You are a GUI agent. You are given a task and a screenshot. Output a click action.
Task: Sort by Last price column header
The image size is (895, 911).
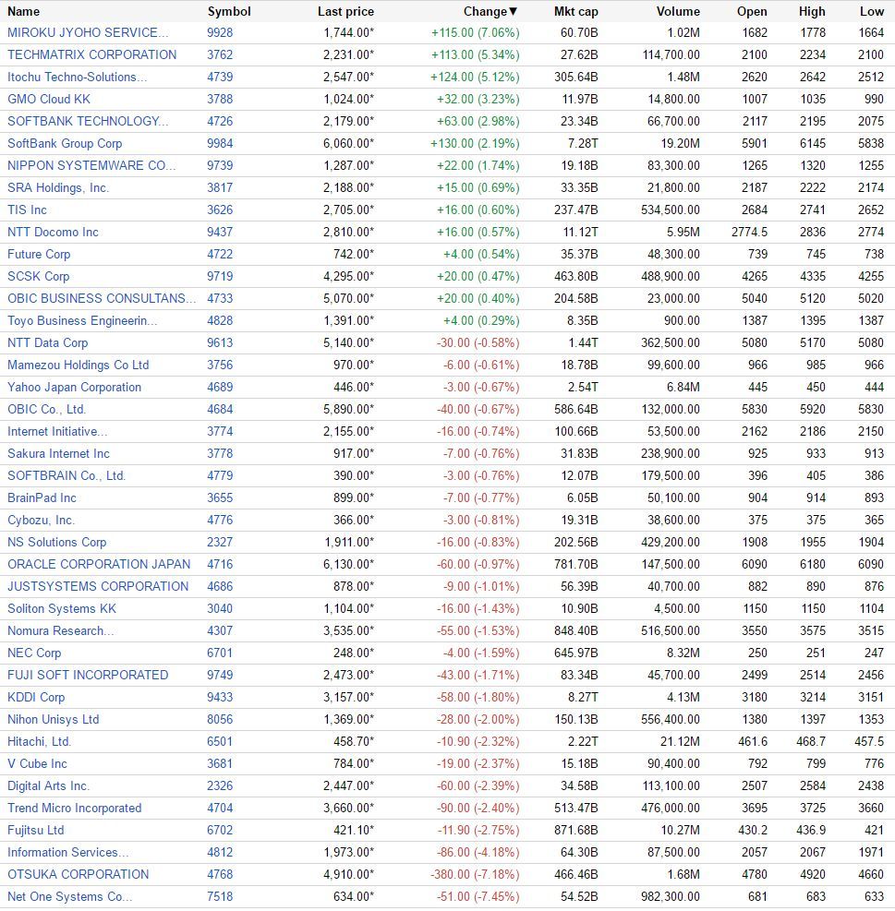point(345,11)
